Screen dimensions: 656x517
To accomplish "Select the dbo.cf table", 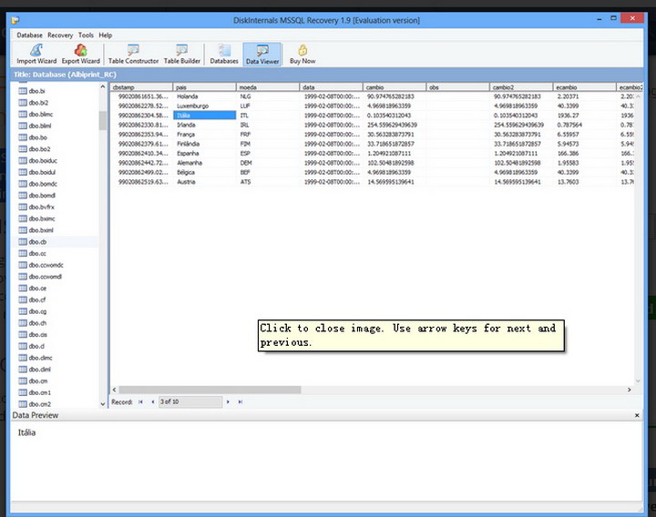I will (37, 299).
